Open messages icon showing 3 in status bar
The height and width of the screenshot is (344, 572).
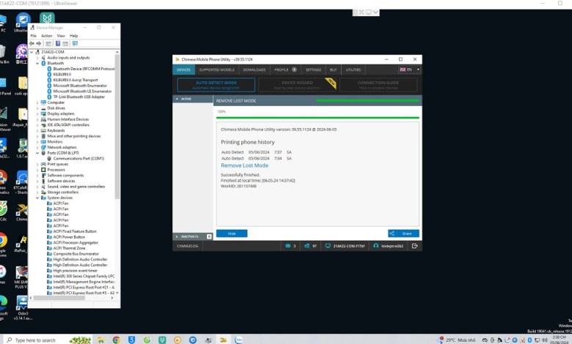[289, 246]
